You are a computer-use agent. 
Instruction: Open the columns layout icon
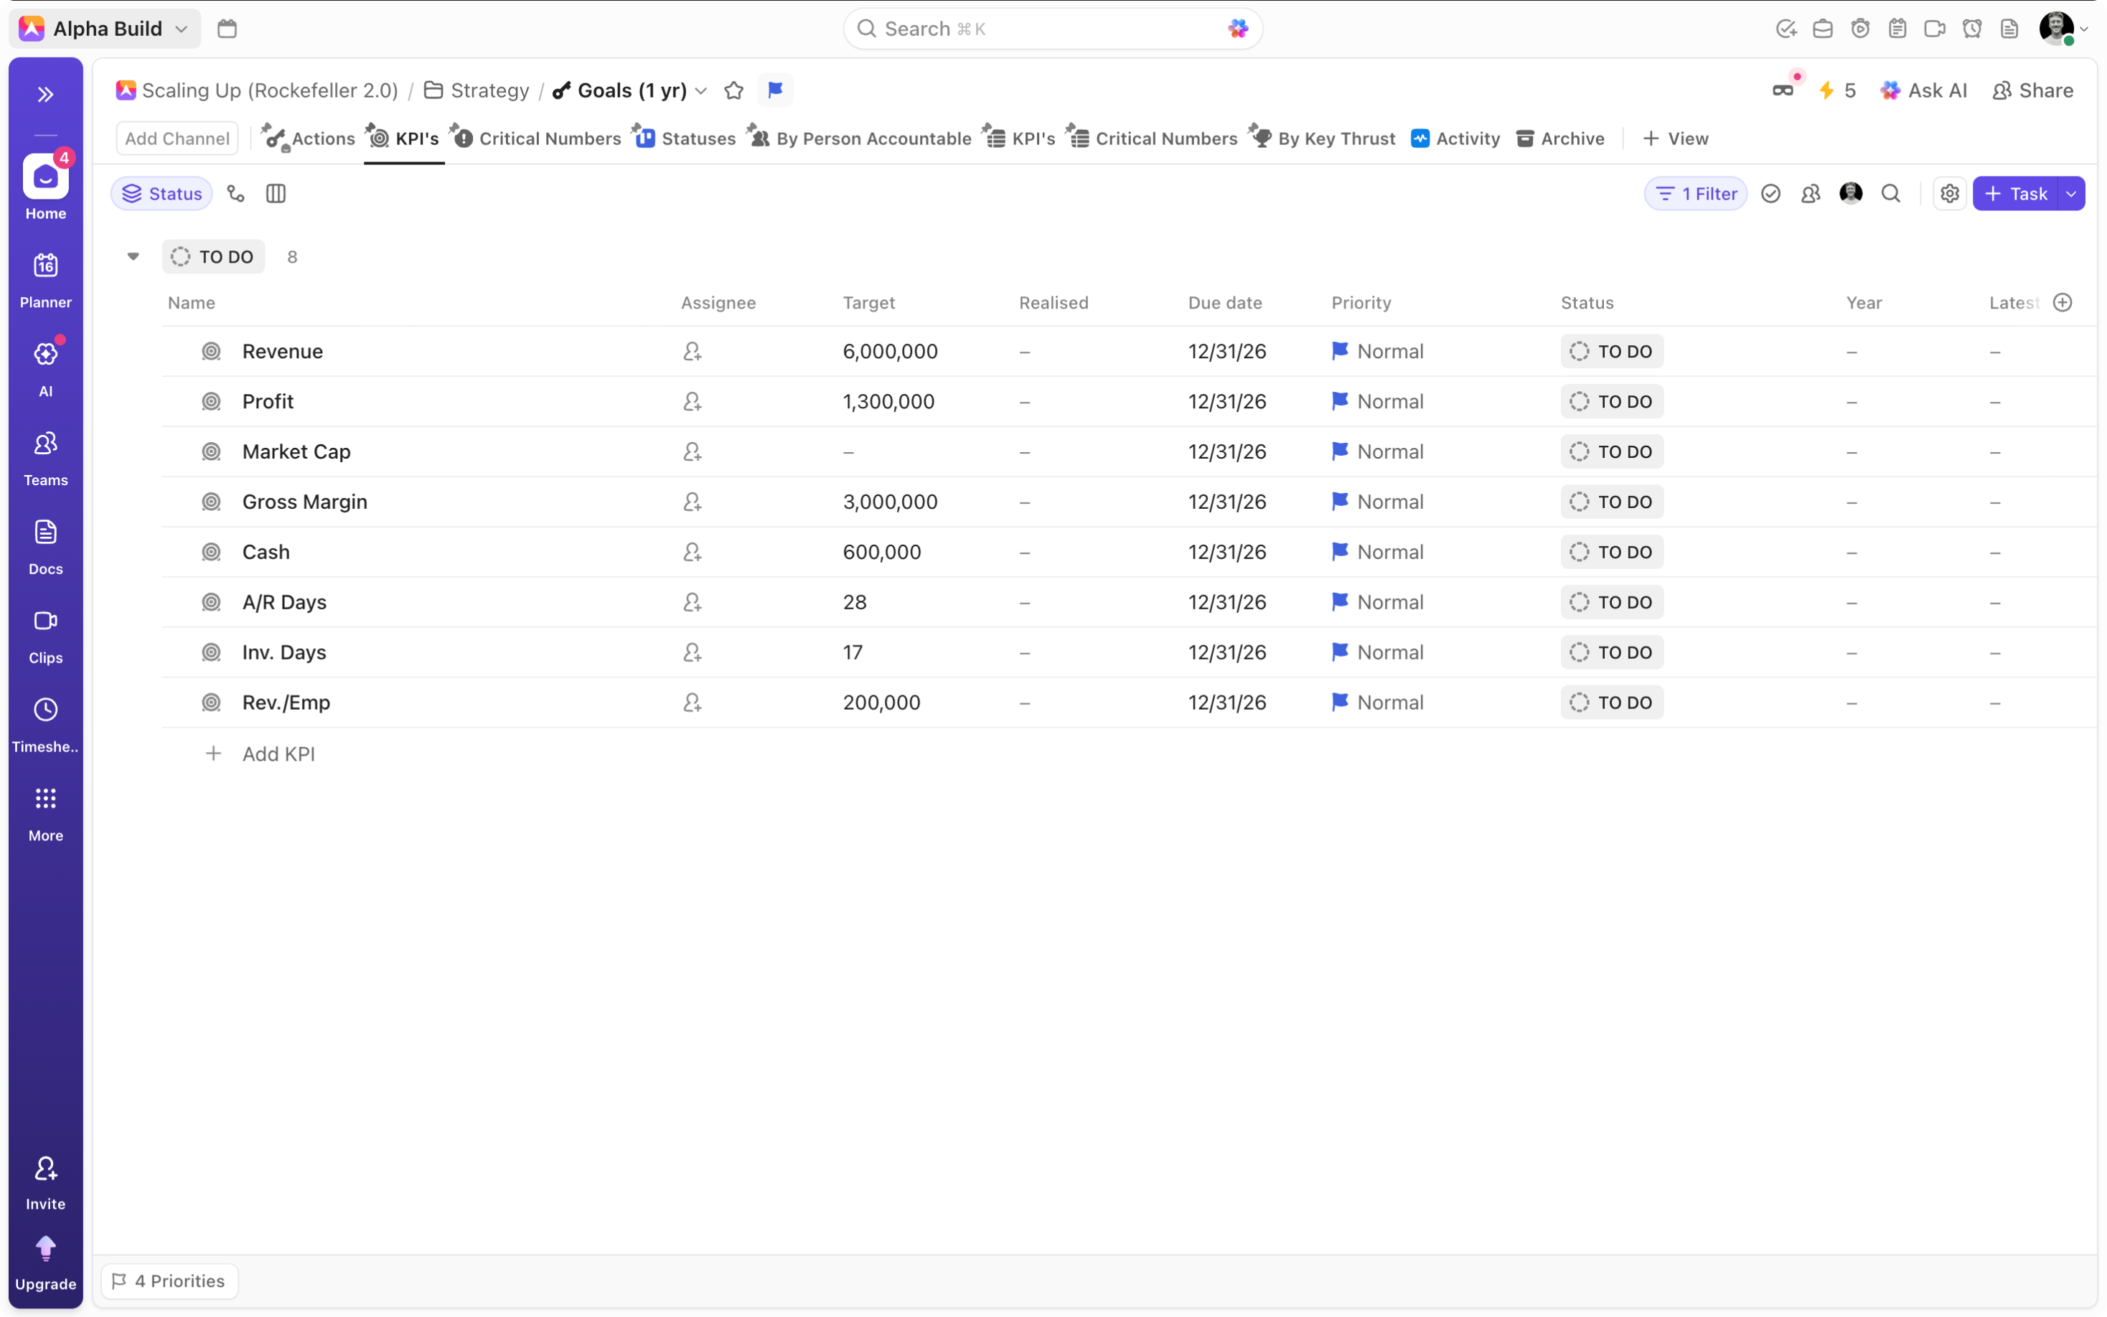click(x=276, y=193)
